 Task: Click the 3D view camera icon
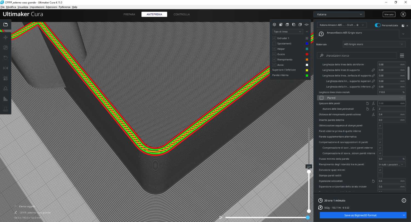(274, 25)
